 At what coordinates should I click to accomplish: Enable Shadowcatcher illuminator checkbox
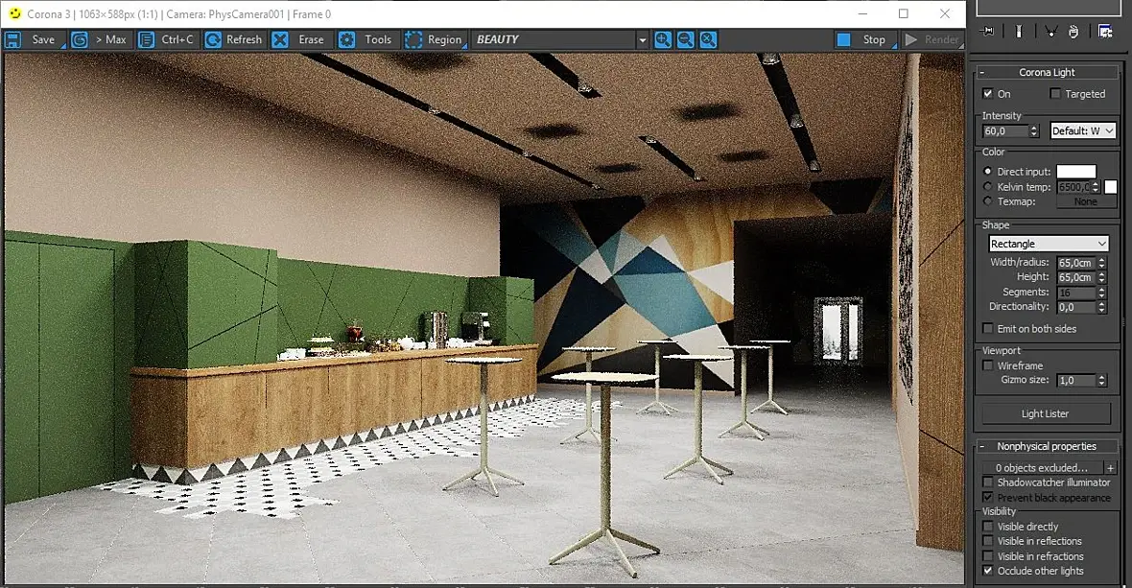(987, 482)
